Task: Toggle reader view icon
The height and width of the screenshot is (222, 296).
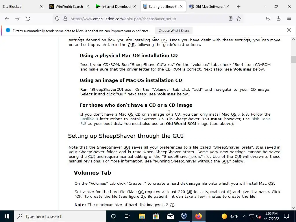Action: (x=230, y=18)
